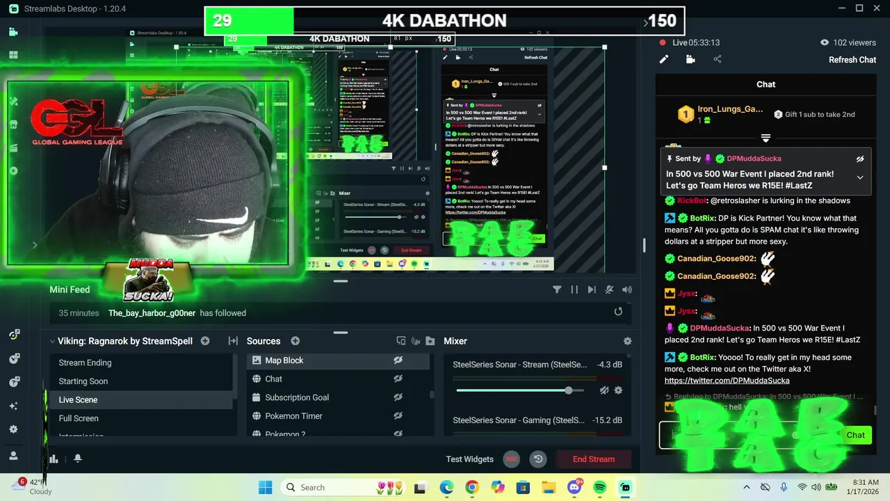Open the Windows Start menu
Viewport: 890px width, 501px height.
[266, 487]
